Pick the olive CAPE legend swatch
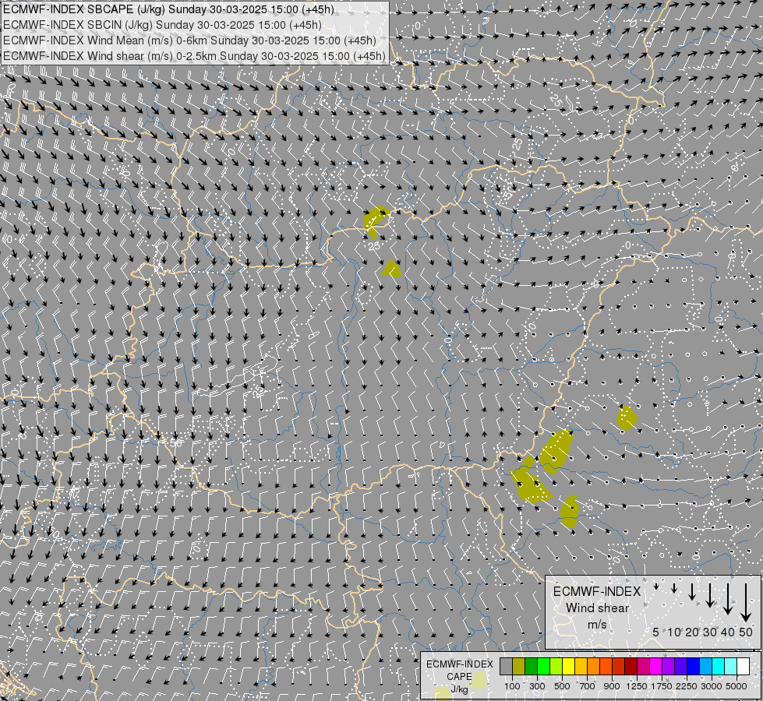The image size is (763, 701). pos(519,667)
